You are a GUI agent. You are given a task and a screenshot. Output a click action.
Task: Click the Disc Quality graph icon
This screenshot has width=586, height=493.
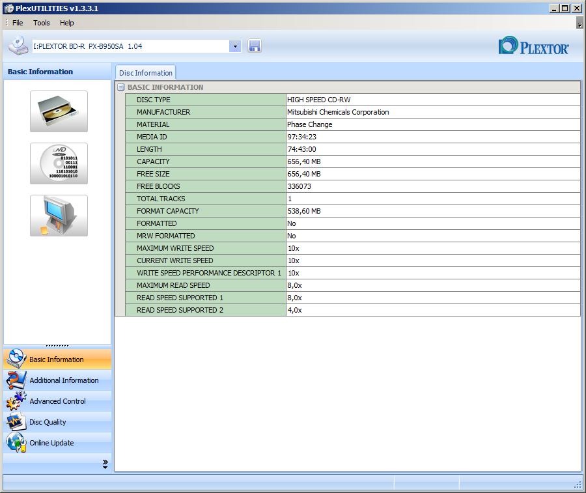click(x=16, y=421)
